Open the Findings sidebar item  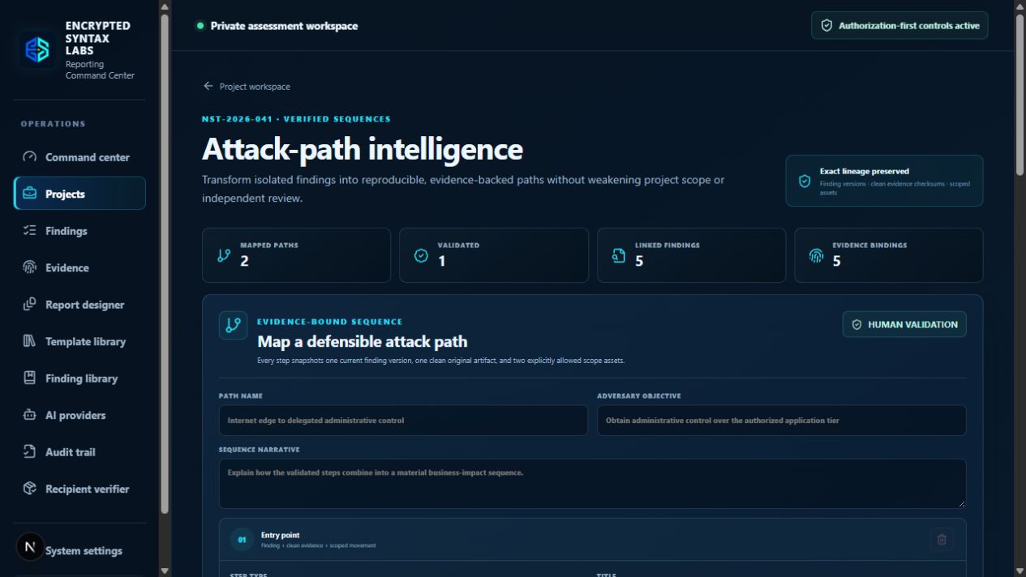(79, 231)
